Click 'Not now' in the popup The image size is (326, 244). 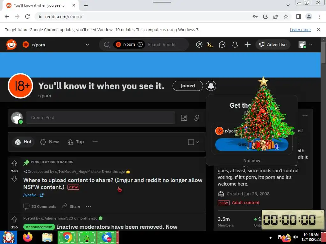(x=252, y=160)
